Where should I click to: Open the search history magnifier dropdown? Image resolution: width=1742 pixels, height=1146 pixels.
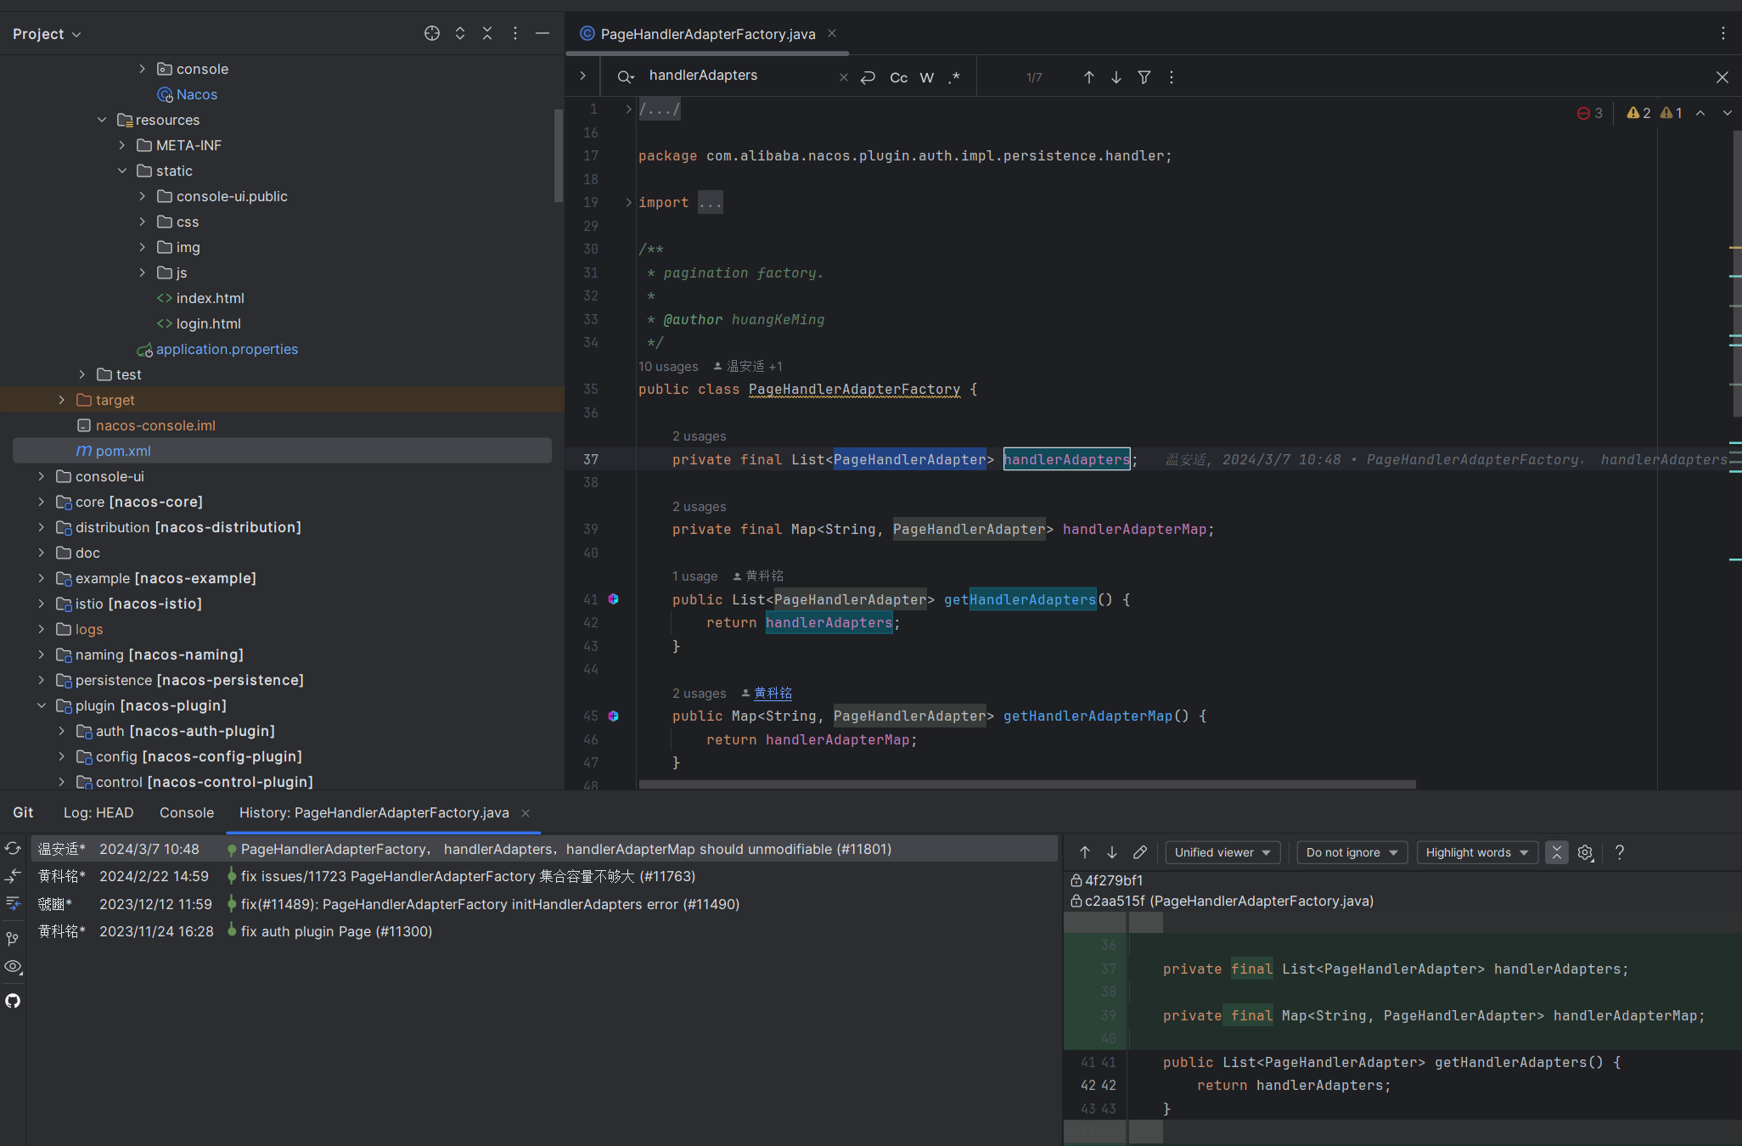(626, 77)
